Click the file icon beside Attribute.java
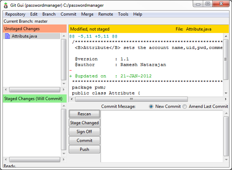The width and height of the screenshot is (232, 170). click(x=7, y=36)
